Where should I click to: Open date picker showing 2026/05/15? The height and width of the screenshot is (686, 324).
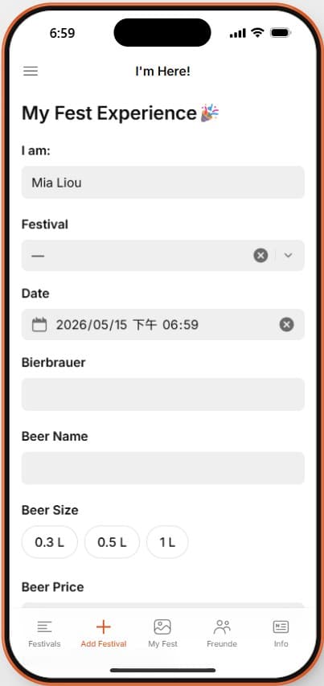tap(163, 325)
